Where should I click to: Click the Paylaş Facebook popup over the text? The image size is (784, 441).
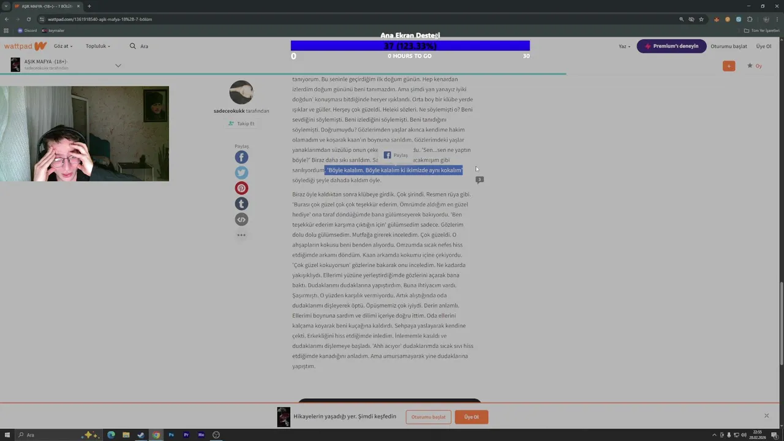pyautogui.click(x=395, y=155)
